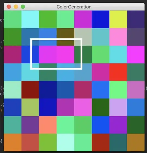This screenshot has height=153, width=147.
Task: Select the pale mint tile in bottom row
Action: pos(65,142)
